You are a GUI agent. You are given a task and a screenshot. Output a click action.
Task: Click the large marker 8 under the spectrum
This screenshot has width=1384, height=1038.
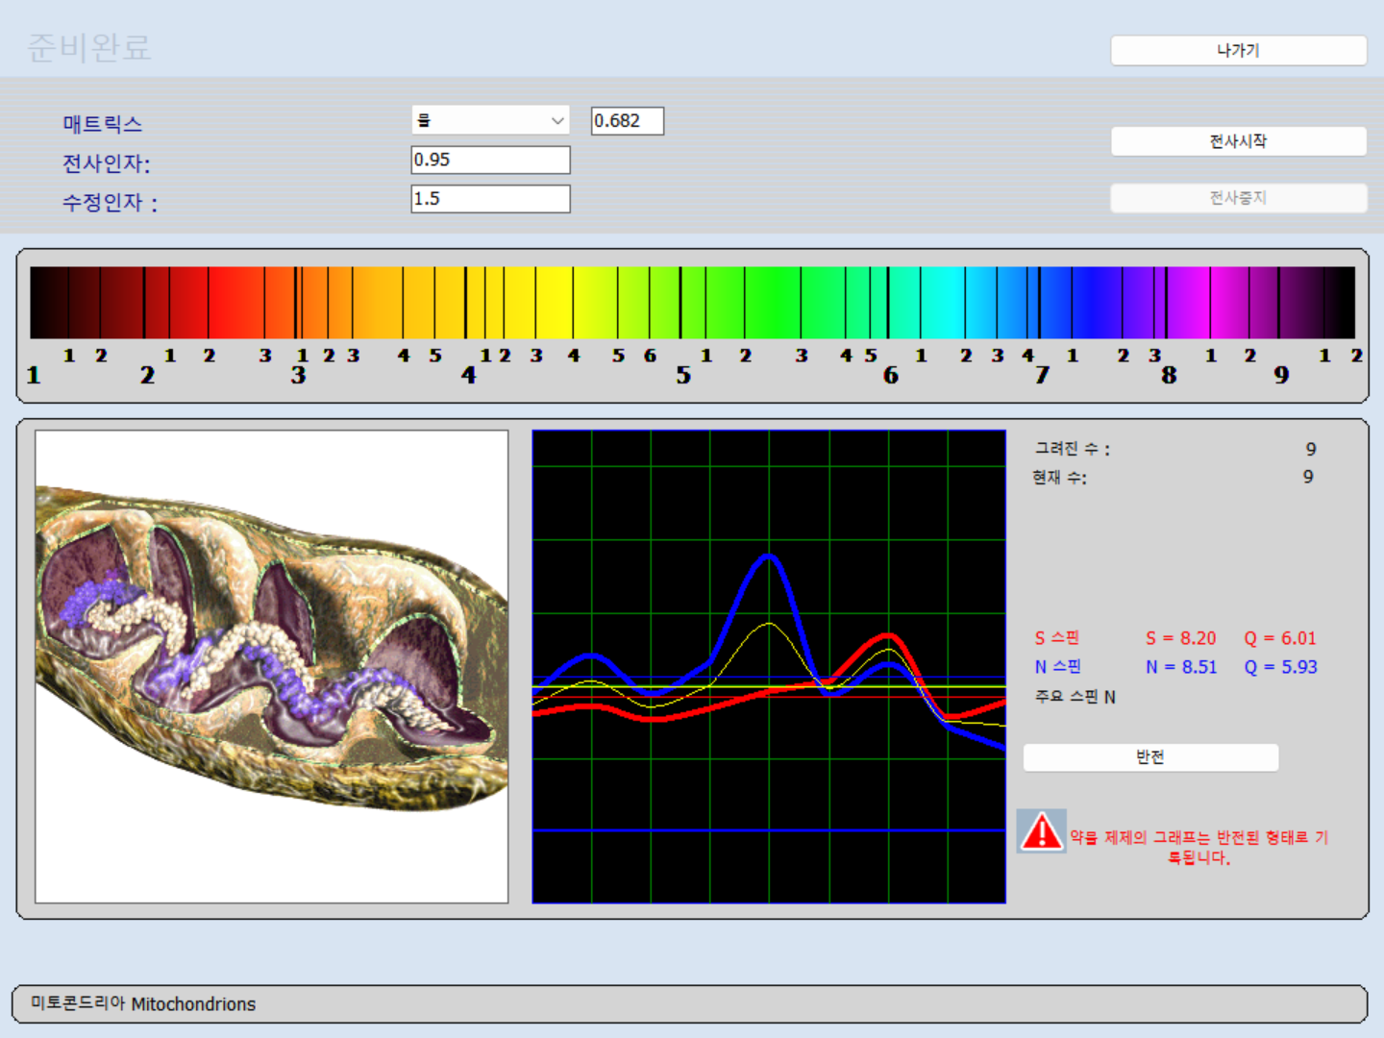click(1169, 375)
